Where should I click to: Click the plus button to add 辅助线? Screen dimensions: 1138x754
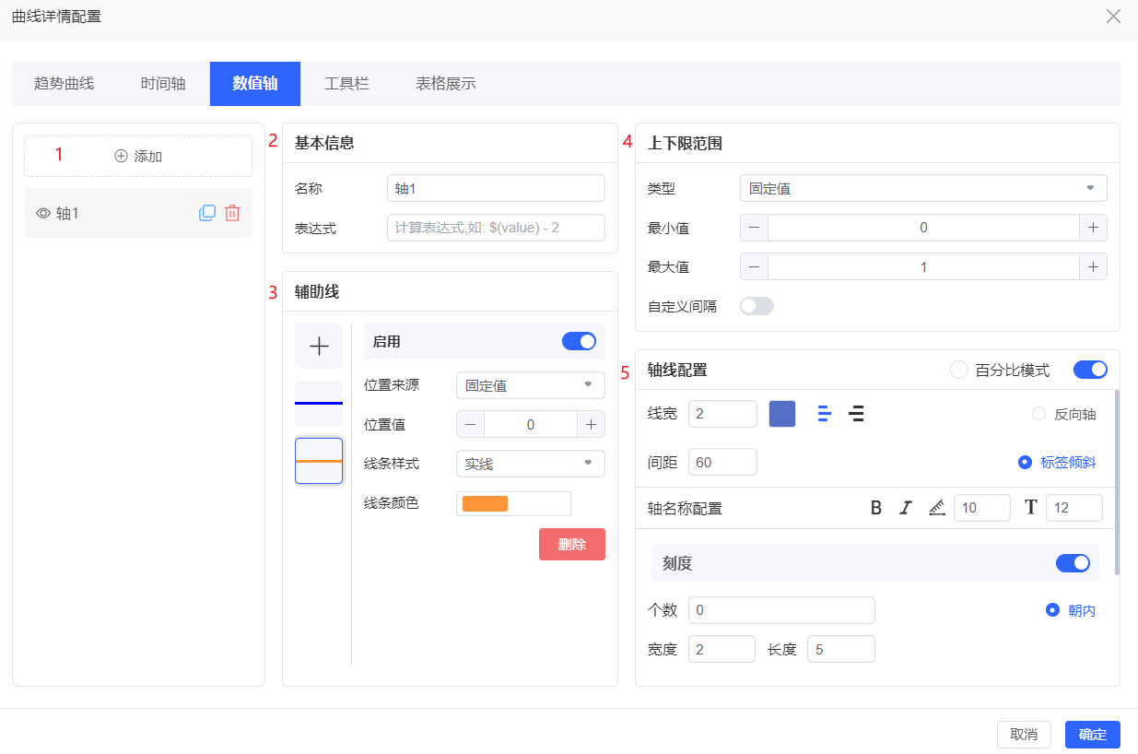click(319, 347)
